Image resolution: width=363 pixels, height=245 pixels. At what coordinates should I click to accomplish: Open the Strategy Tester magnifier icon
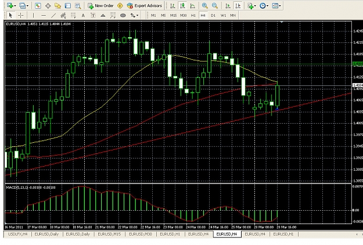pyautogui.click(x=78, y=6)
